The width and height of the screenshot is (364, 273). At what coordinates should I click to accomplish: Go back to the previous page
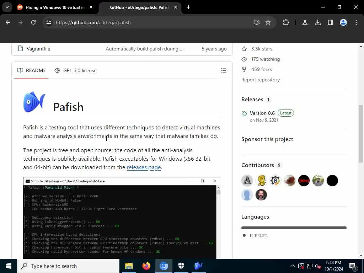[8, 22]
